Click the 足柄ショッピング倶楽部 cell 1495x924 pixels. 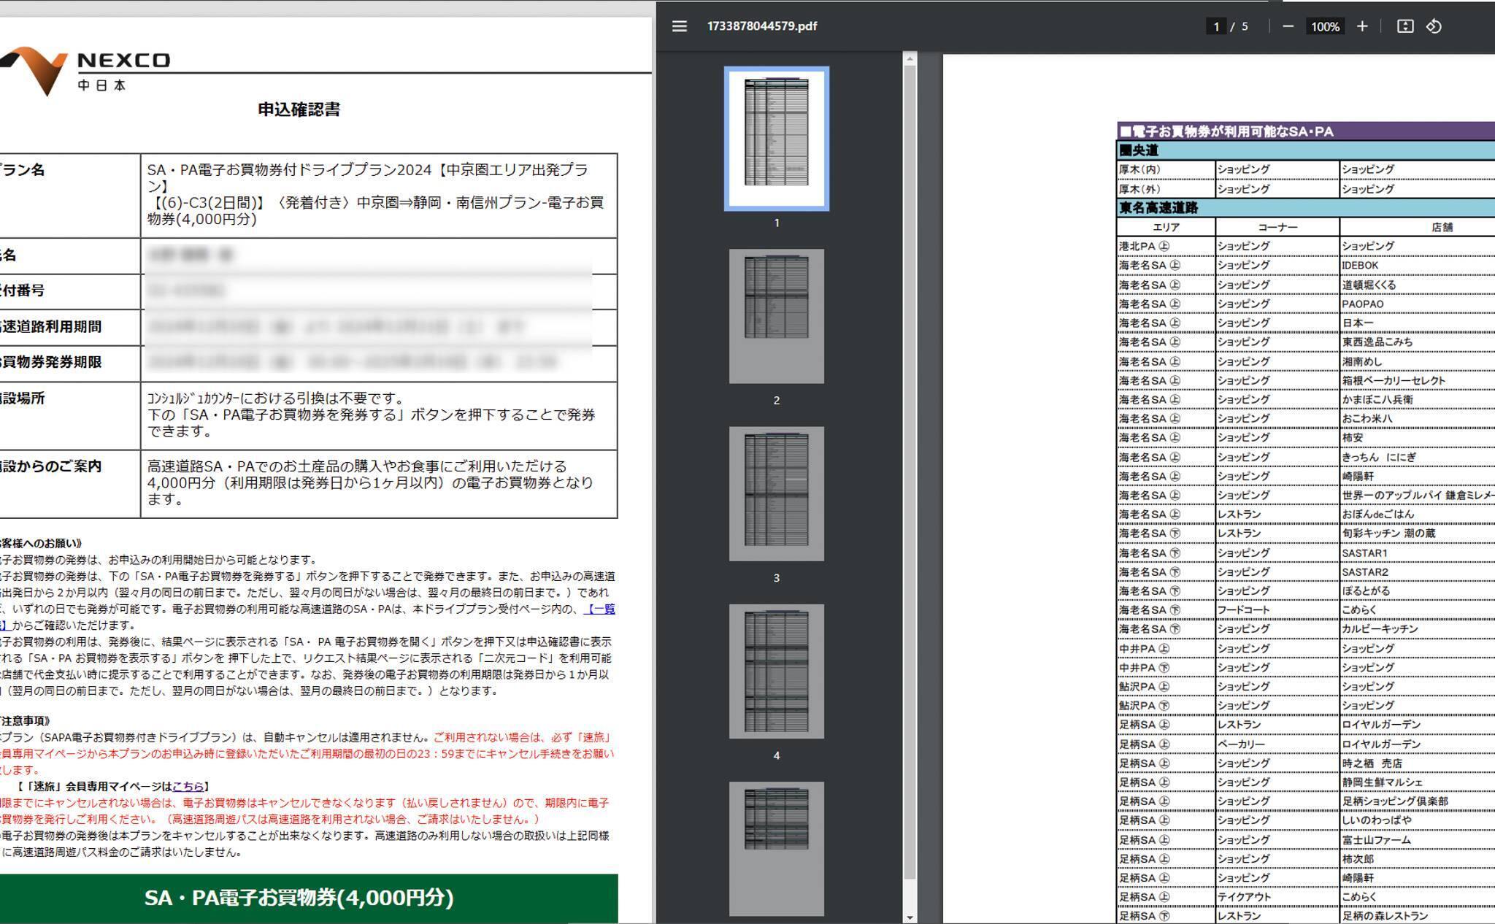[x=1418, y=801]
